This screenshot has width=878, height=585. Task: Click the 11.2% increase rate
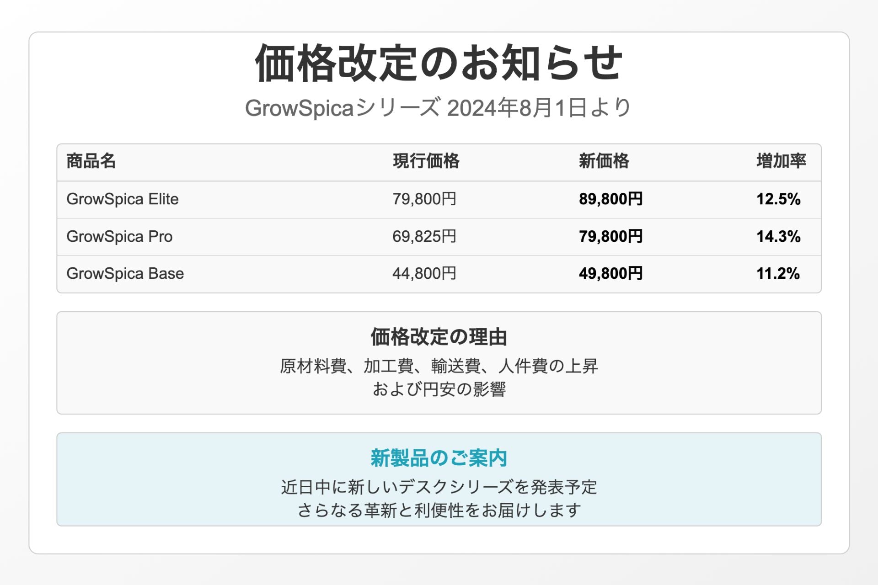(x=777, y=274)
